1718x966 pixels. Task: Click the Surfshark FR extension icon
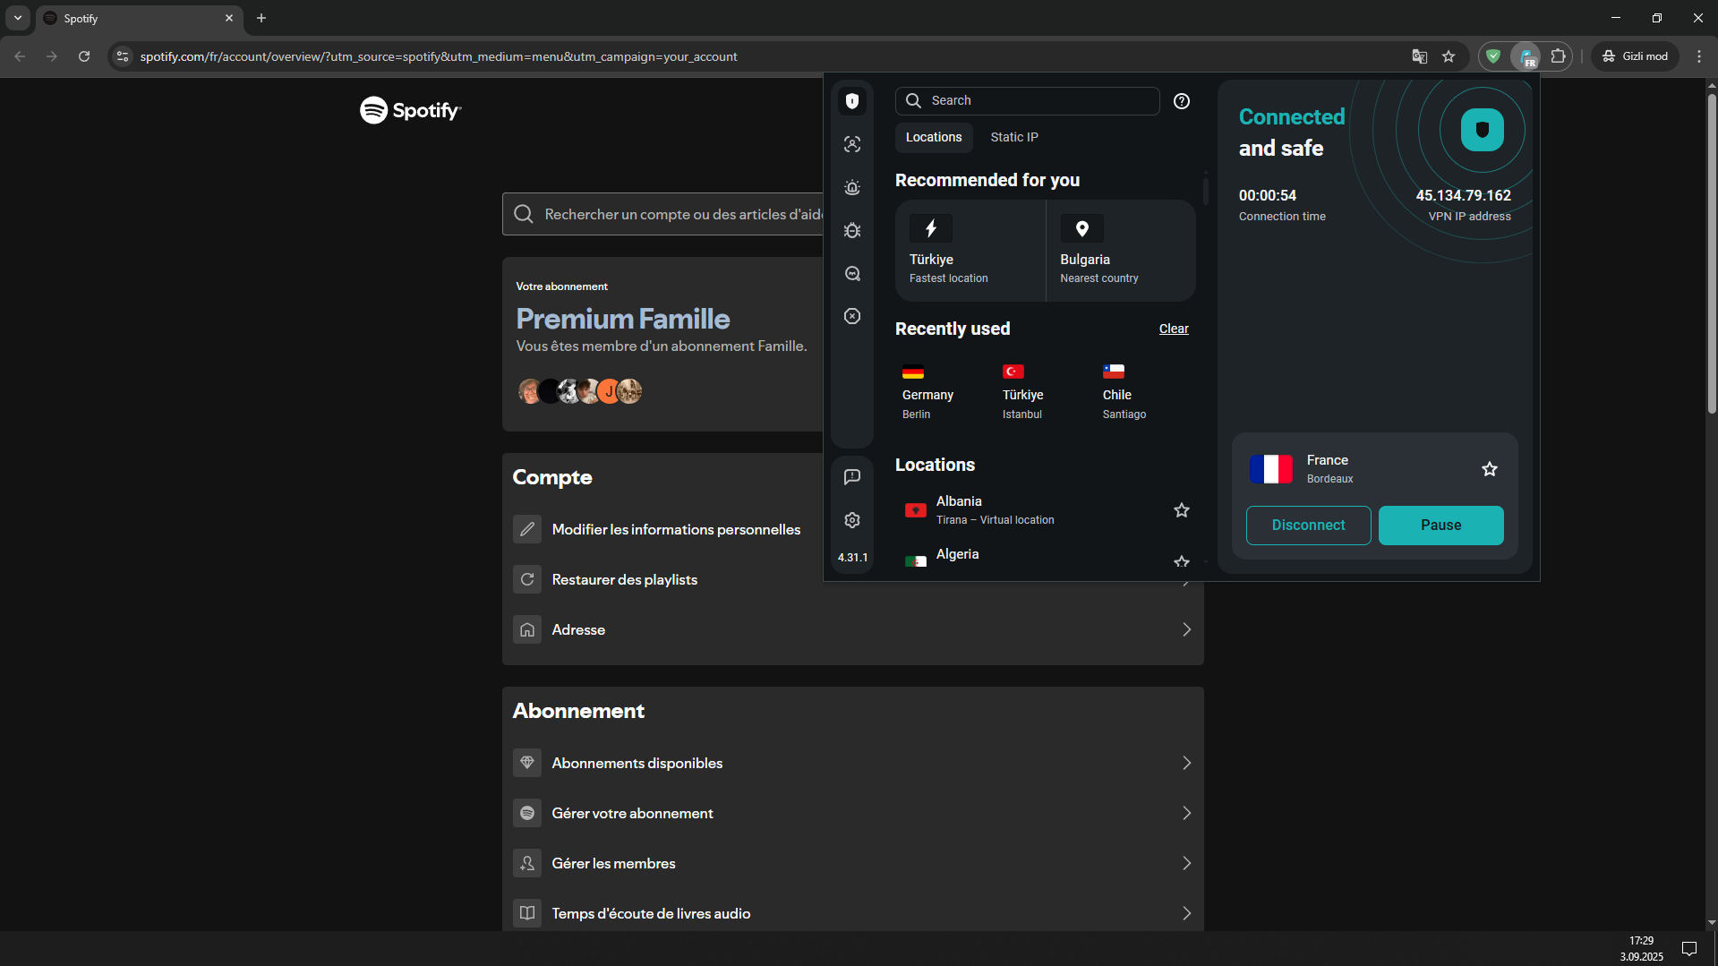[x=1526, y=56]
